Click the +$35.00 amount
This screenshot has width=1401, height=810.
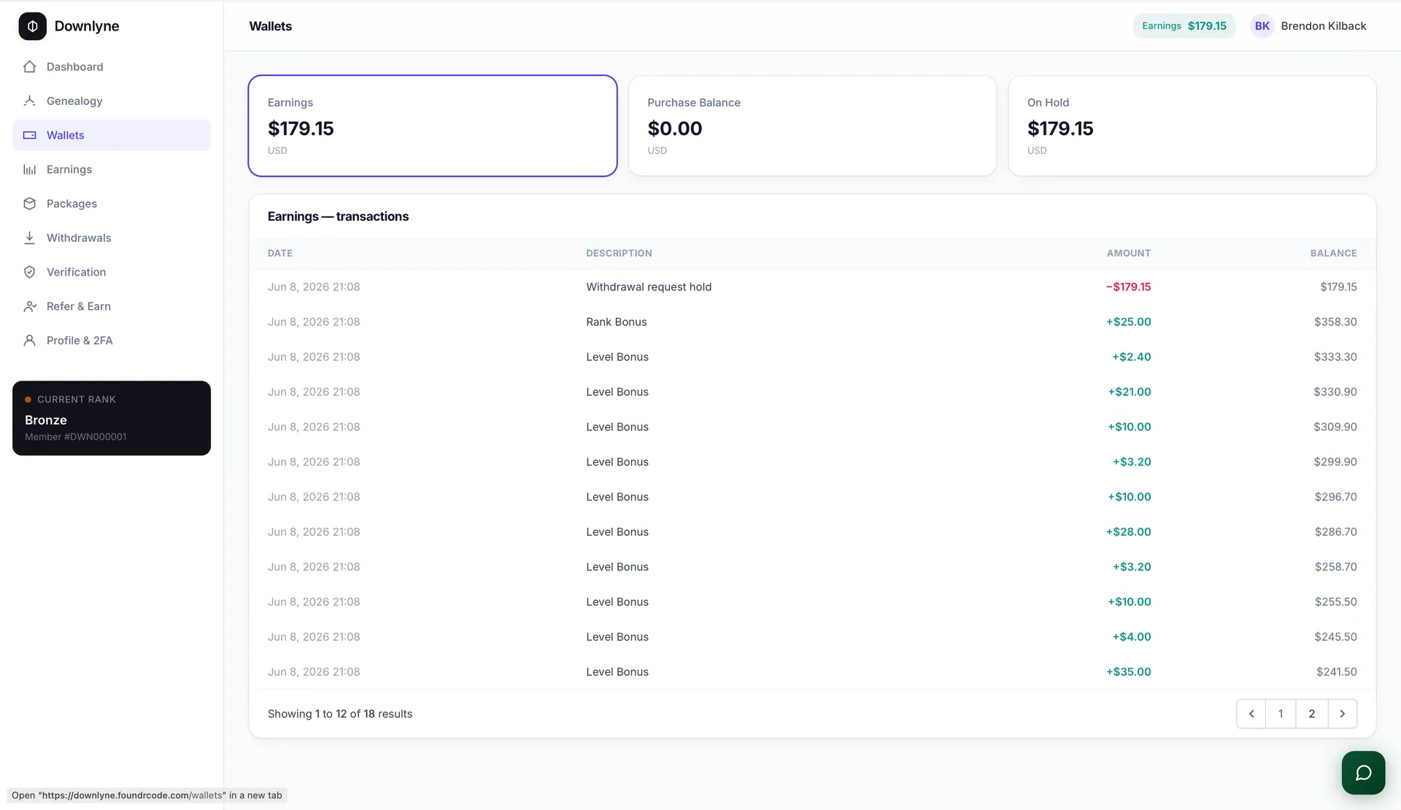coord(1128,672)
